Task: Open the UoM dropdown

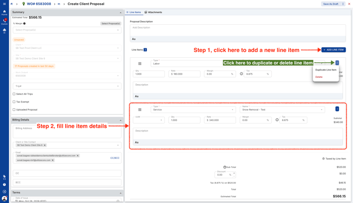Action: click(149, 120)
